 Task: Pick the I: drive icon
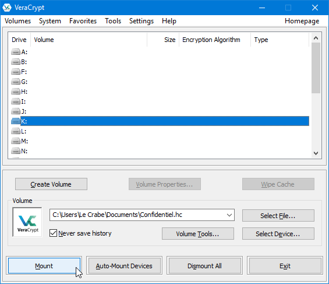(16, 101)
